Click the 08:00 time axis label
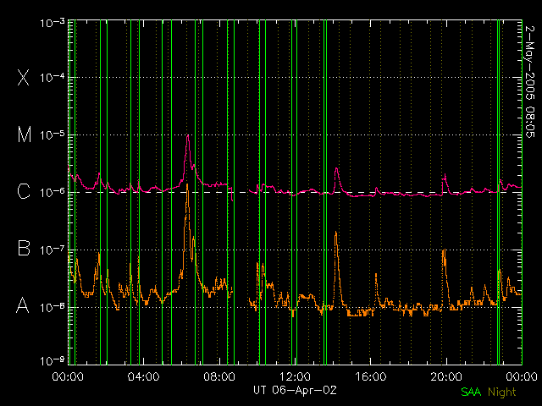The image size is (542, 406). point(219,376)
